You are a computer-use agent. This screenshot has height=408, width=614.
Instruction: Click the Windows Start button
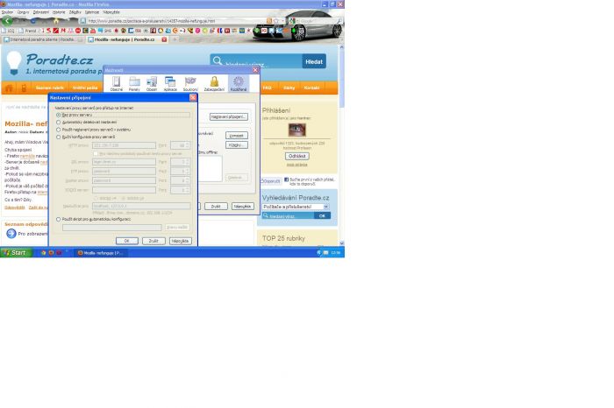pyautogui.click(x=16, y=253)
